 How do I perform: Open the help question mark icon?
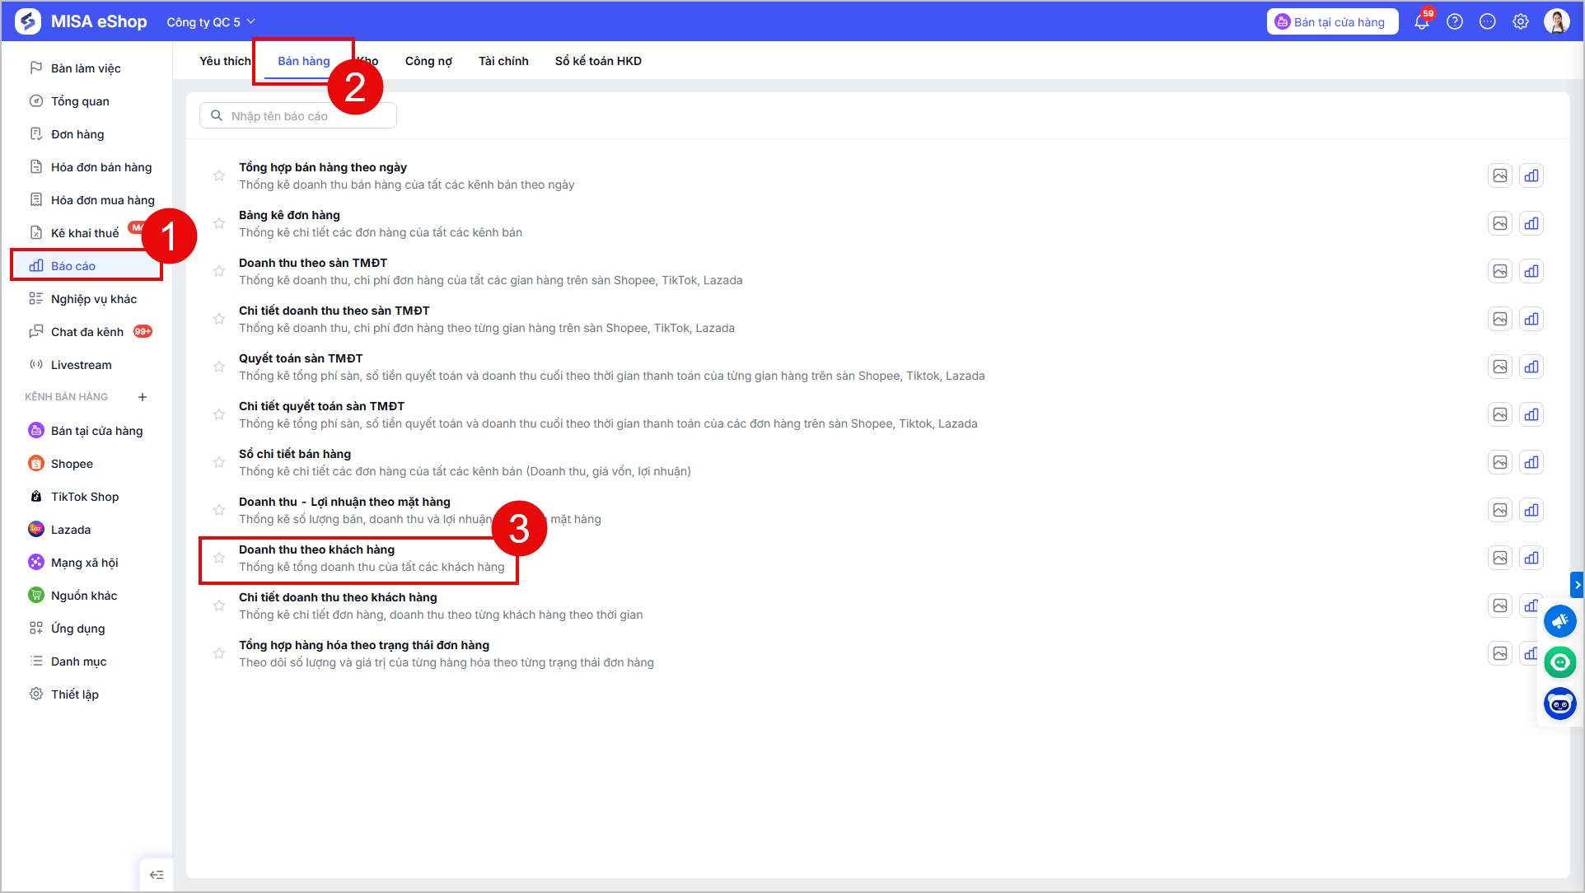pyautogui.click(x=1455, y=22)
